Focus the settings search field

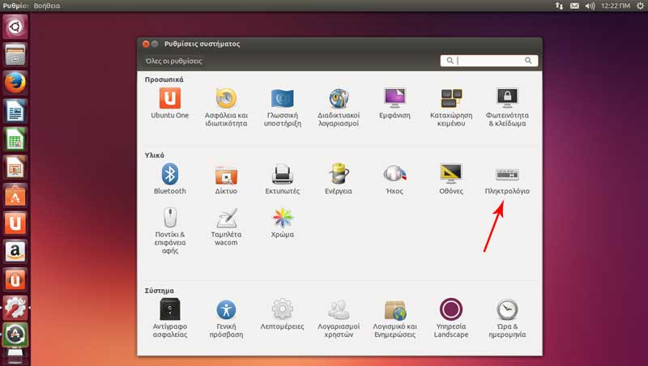click(489, 61)
